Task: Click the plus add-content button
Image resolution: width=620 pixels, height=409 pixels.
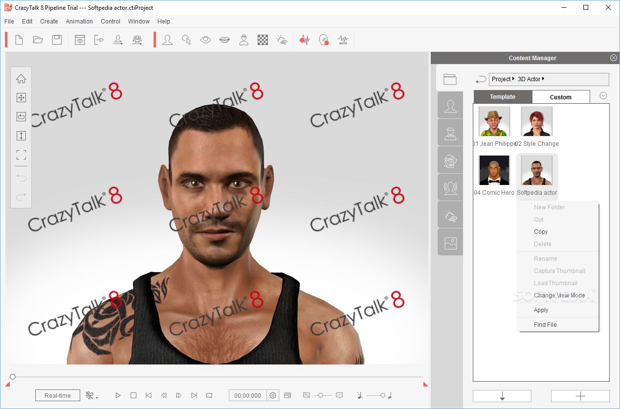Action: 580,396
